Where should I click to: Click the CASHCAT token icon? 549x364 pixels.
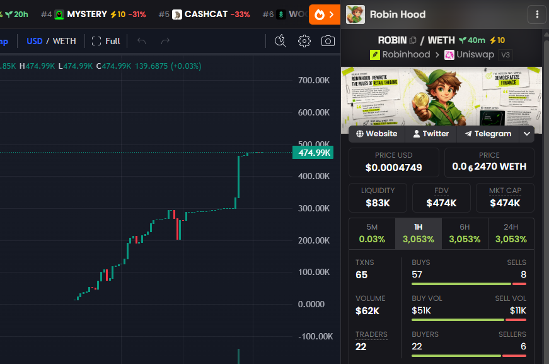pos(177,15)
